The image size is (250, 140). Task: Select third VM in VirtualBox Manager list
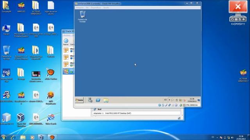pyautogui.click(x=68, y=64)
